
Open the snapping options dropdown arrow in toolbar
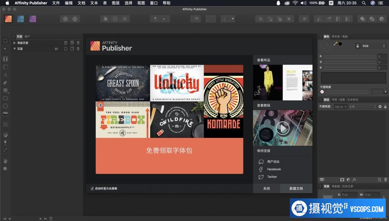click(x=233, y=19)
